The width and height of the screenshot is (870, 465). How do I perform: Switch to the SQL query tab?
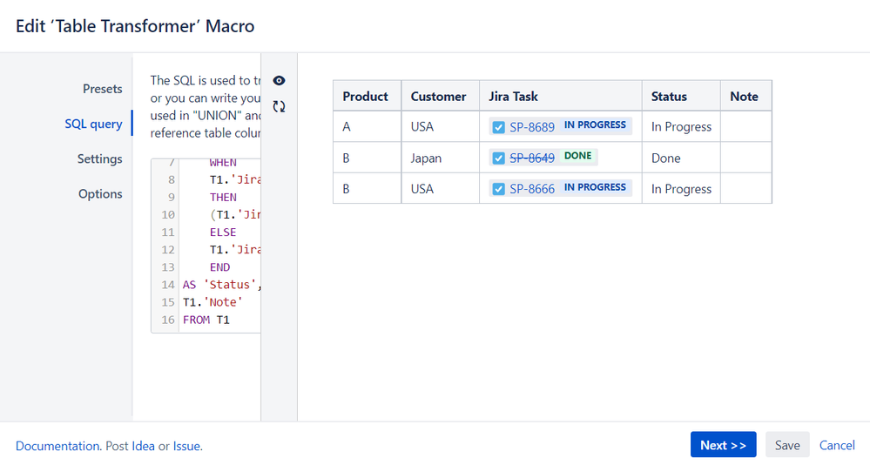tap(93, 124)
